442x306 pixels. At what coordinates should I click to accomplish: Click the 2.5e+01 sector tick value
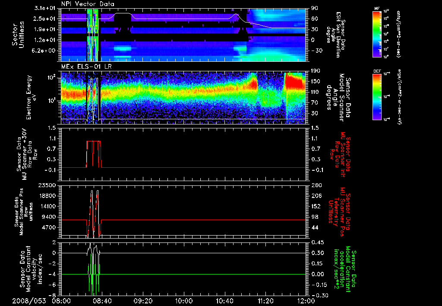coord(44,19)
